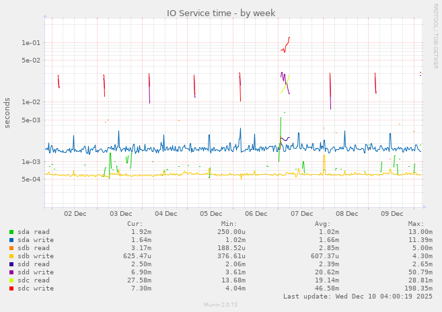
Task: Click the lime sdc read legend swatch
Action: pos(11,280)
